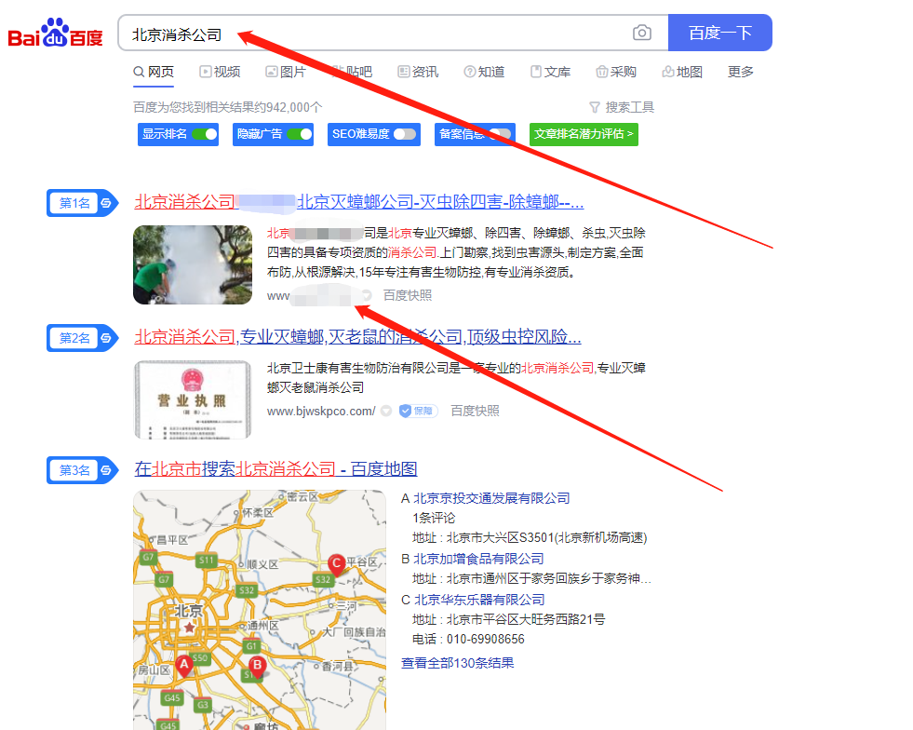This screenshot has height=730, width=913.
Task: Click the 营业执照 license thumbnail
Action: 193,399
